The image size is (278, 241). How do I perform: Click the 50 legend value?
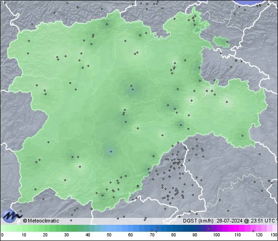click(x=109, y=235)
